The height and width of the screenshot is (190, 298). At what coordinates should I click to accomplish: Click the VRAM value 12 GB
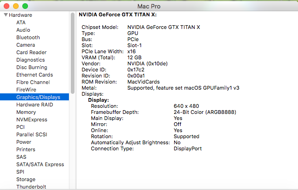tap(135, 57)
